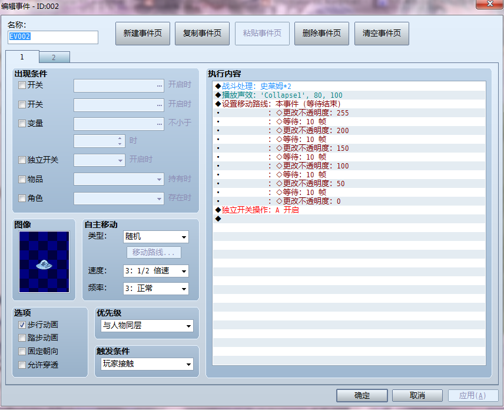Check the 踏步动画 option
Screen dimensions: 504x410
pyautogui.click(x=22, y=338)
